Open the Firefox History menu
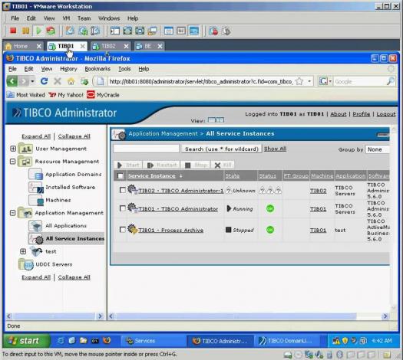 [68, 69]
